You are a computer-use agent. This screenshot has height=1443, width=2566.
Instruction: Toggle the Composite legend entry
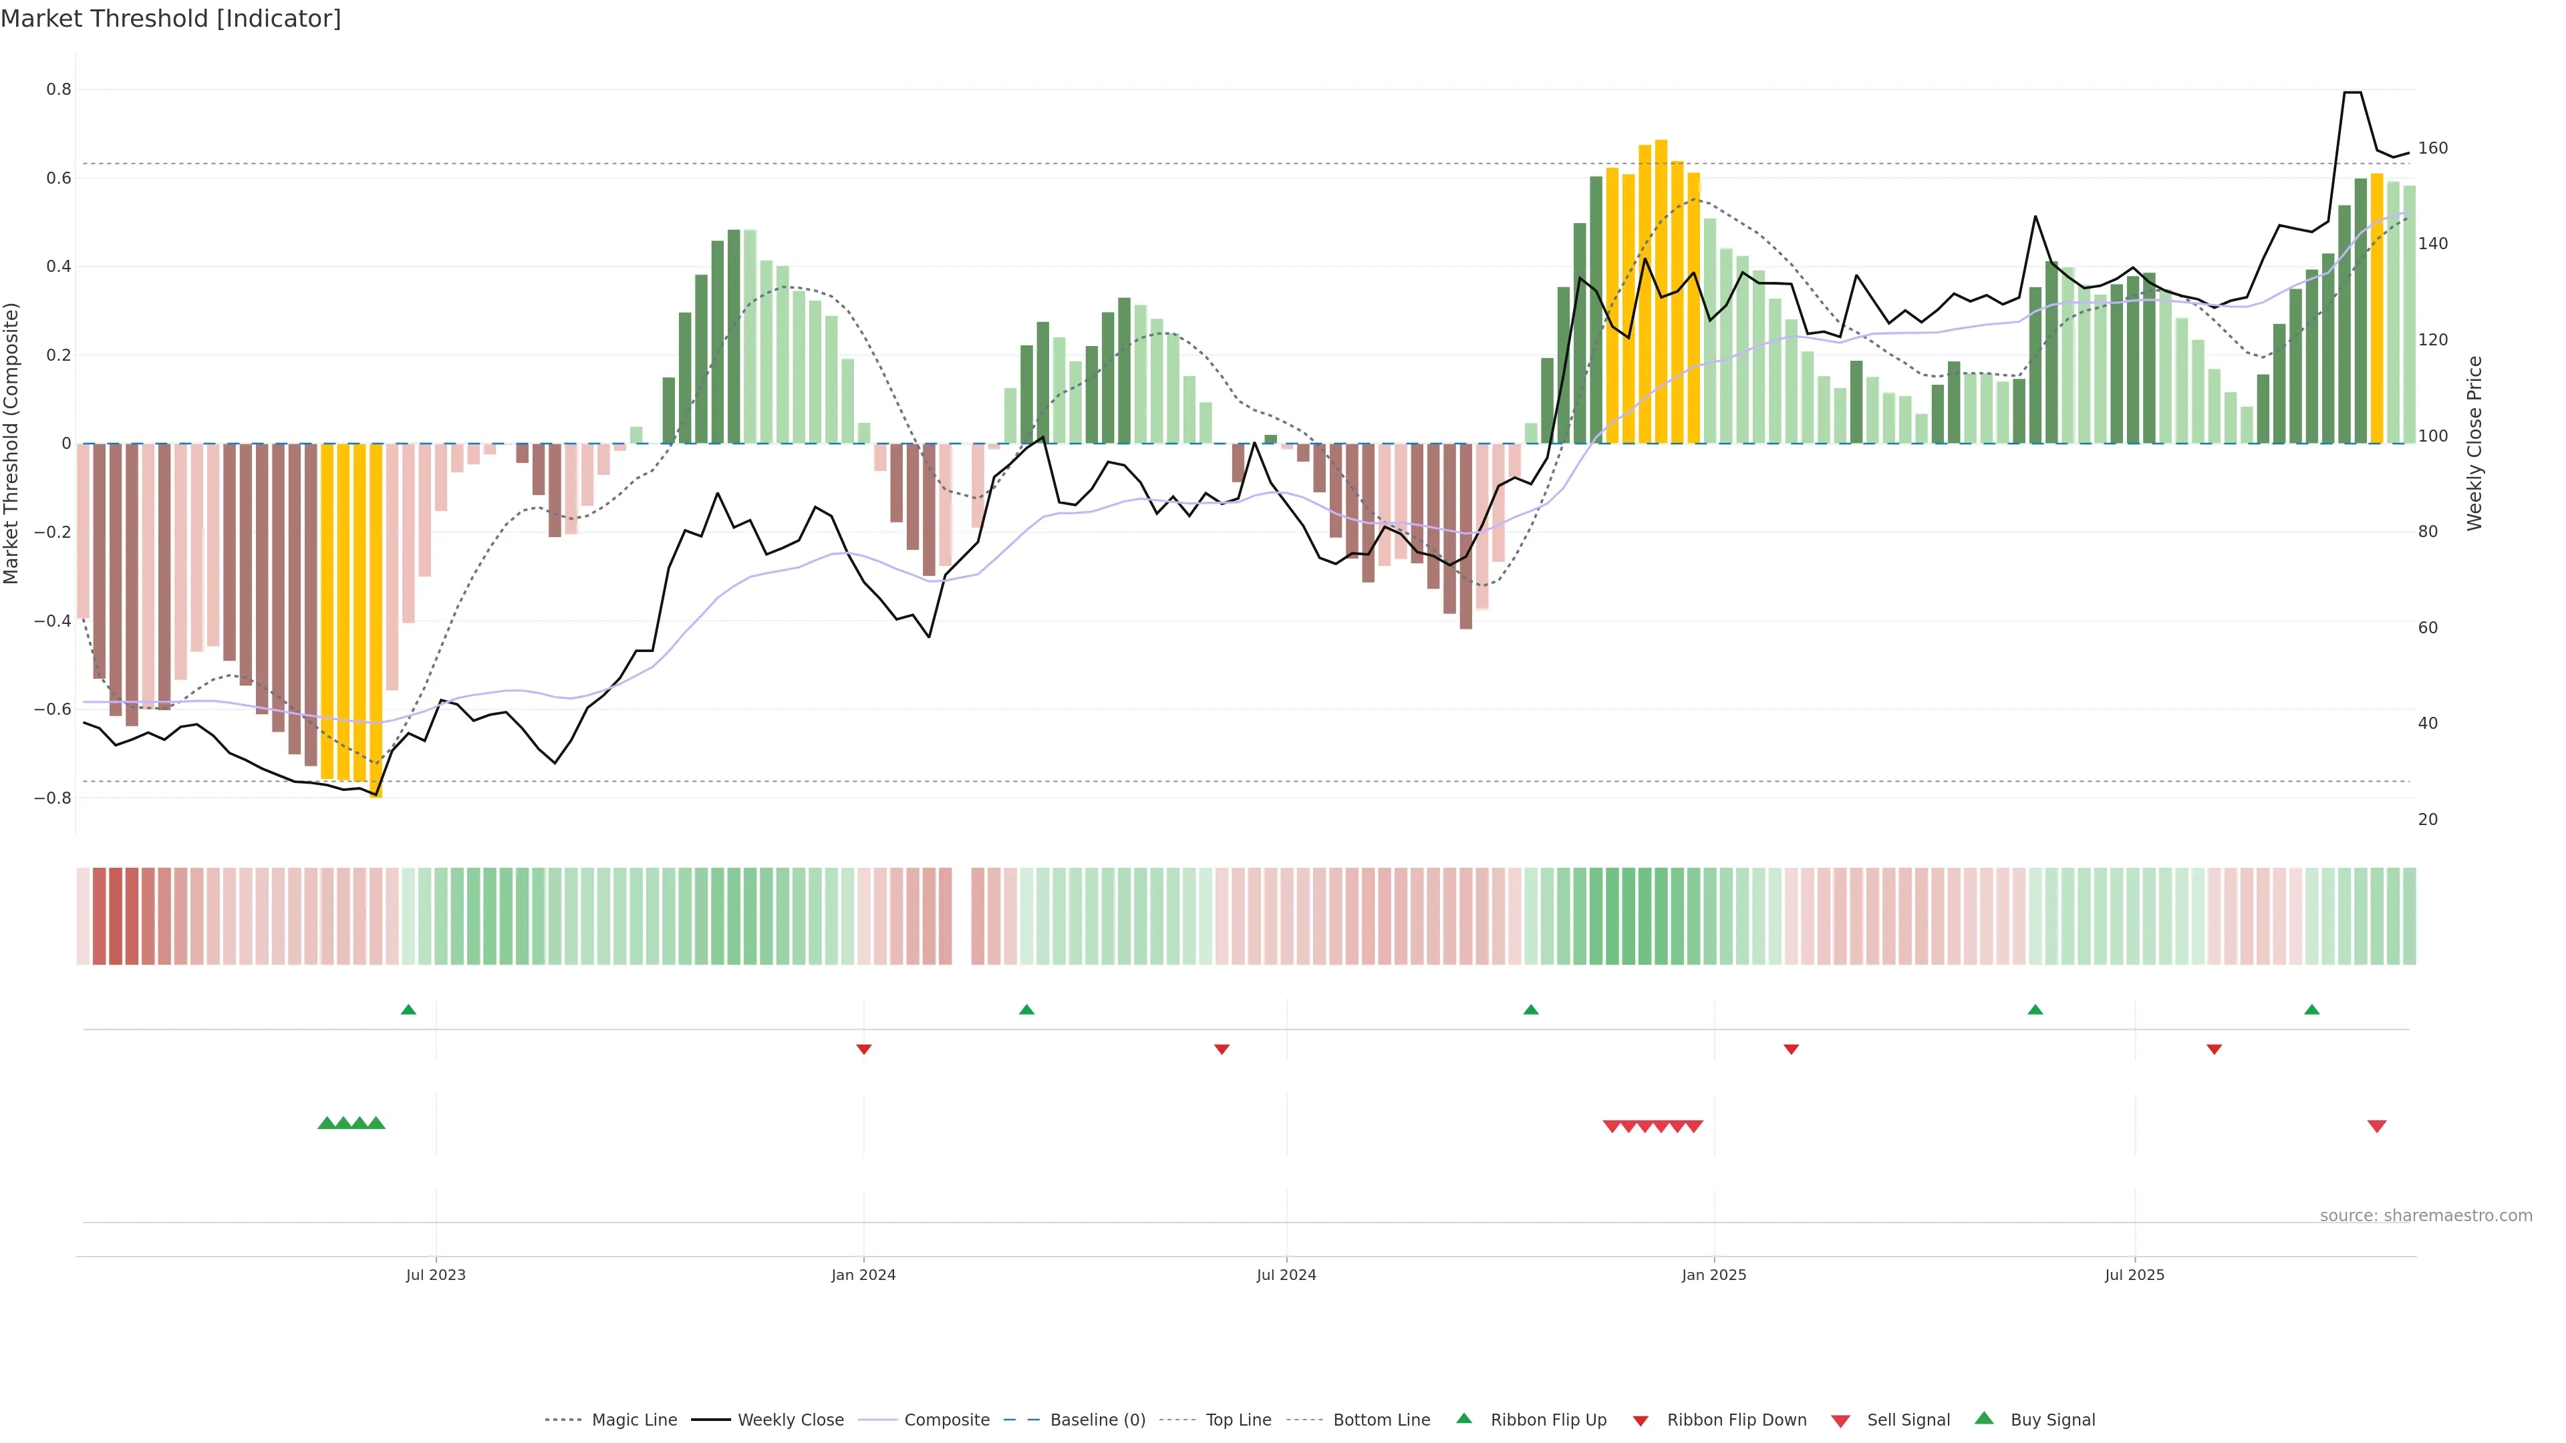coord(946,1420)
